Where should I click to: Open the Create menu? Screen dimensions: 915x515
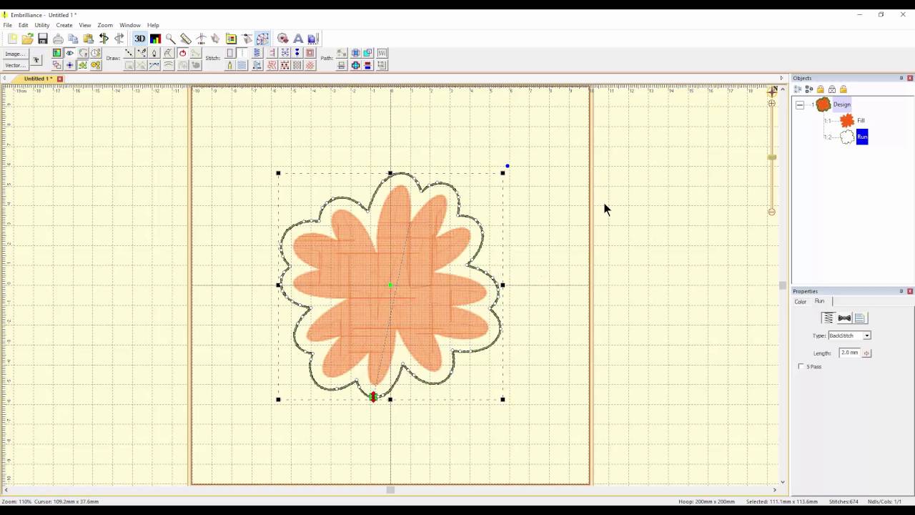(64, 25)
